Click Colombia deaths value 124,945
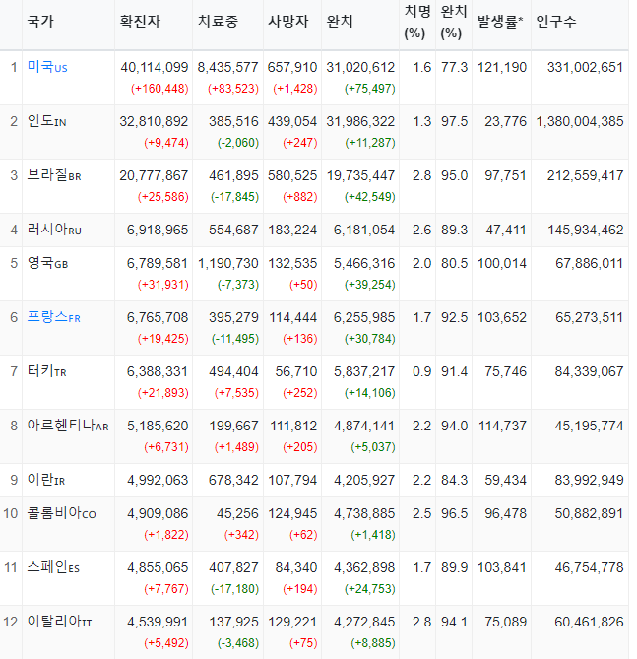 (292, 513)
